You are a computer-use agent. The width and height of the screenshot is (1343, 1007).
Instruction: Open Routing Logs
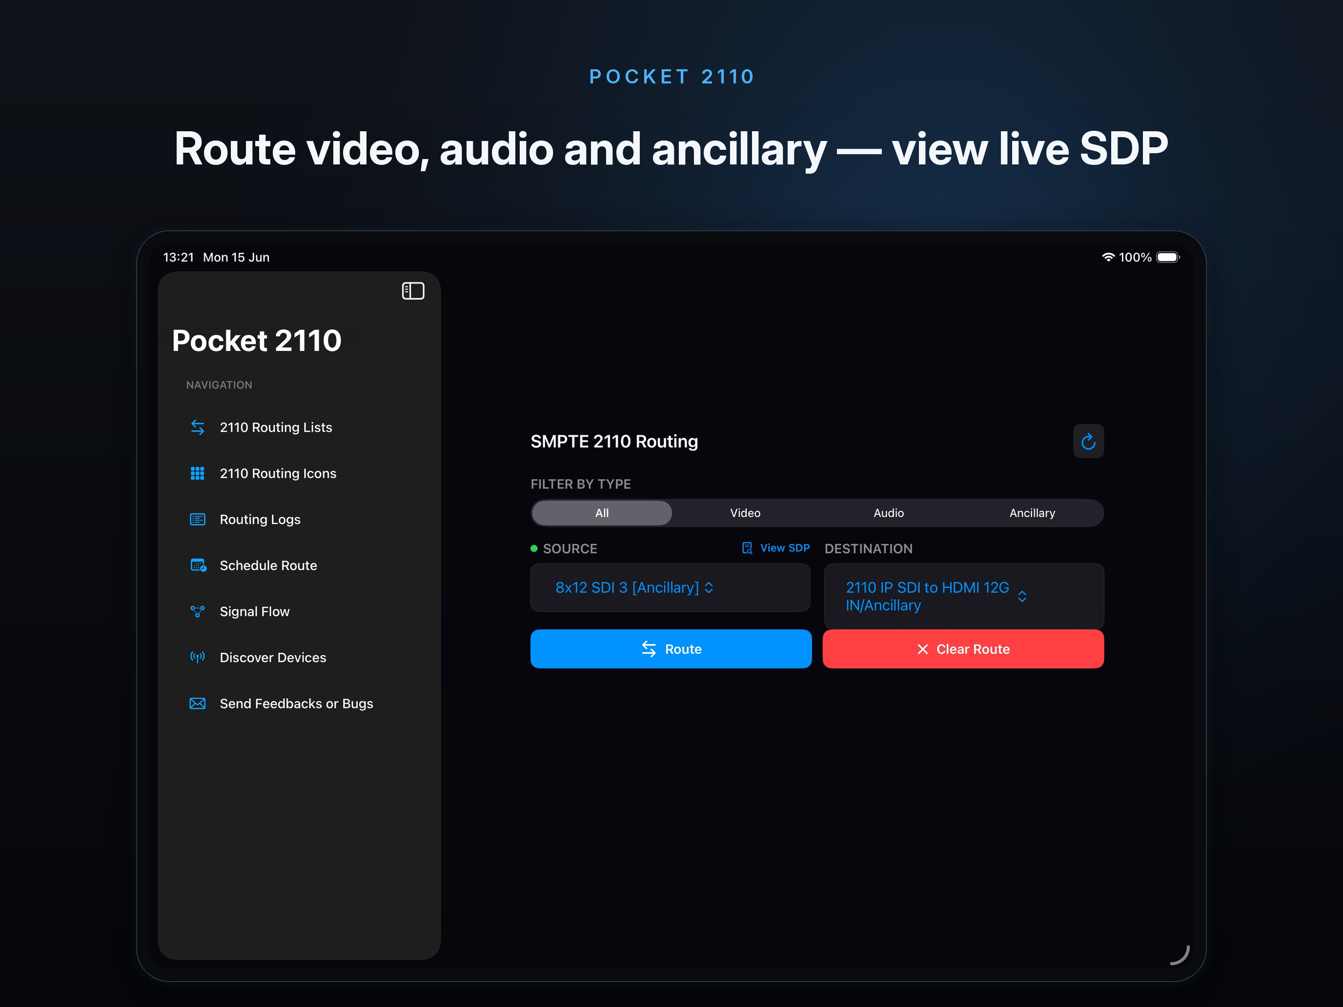(x=299, y=520)
